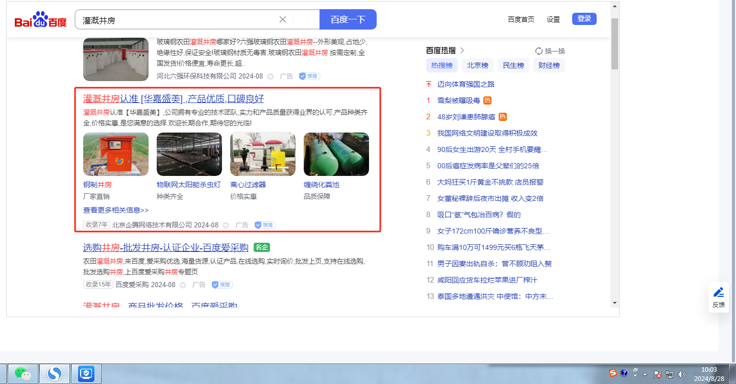Click the green septic tank thumbnail

(x=336, y=155)
